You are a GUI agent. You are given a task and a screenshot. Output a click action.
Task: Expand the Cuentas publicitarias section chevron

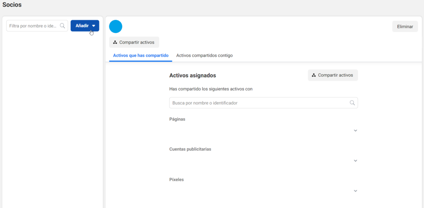[355, 161]
